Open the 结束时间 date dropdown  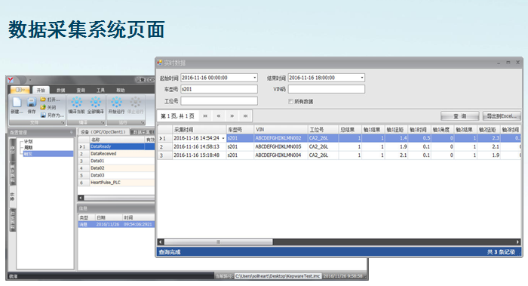(x=362, y=78)
